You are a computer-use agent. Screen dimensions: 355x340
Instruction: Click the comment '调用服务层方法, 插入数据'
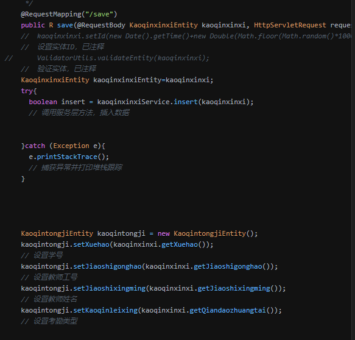click(79, 113)
